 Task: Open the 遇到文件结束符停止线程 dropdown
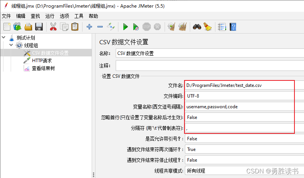pyautogui.click(x=244, y=160)
